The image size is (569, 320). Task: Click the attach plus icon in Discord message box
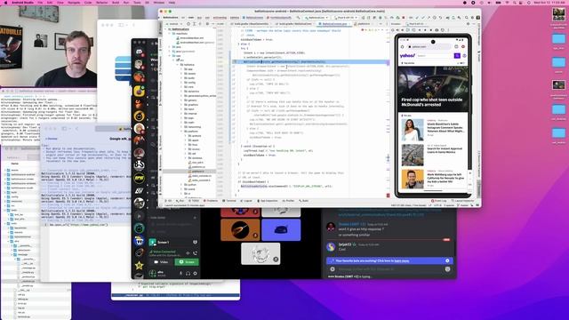click(333, 269)
